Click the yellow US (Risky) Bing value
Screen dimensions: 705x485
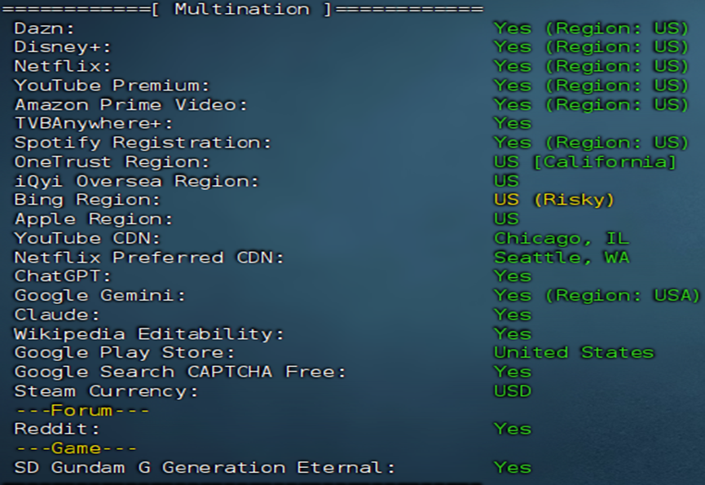[553, 200]
